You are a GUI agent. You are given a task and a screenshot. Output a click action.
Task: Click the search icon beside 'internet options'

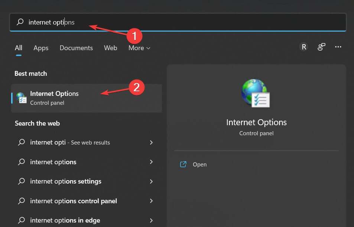pos(22,162)
